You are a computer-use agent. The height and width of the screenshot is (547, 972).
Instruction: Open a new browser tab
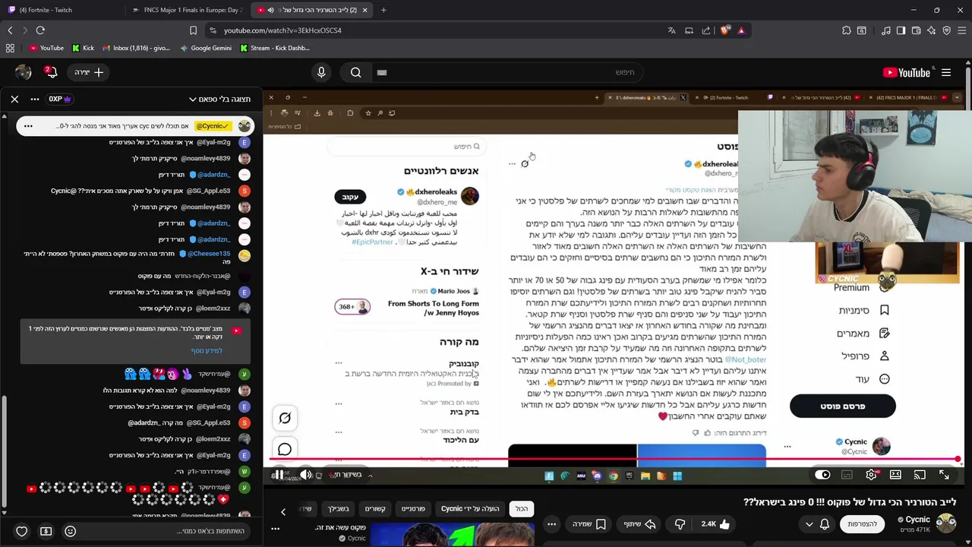click(383, 10)
